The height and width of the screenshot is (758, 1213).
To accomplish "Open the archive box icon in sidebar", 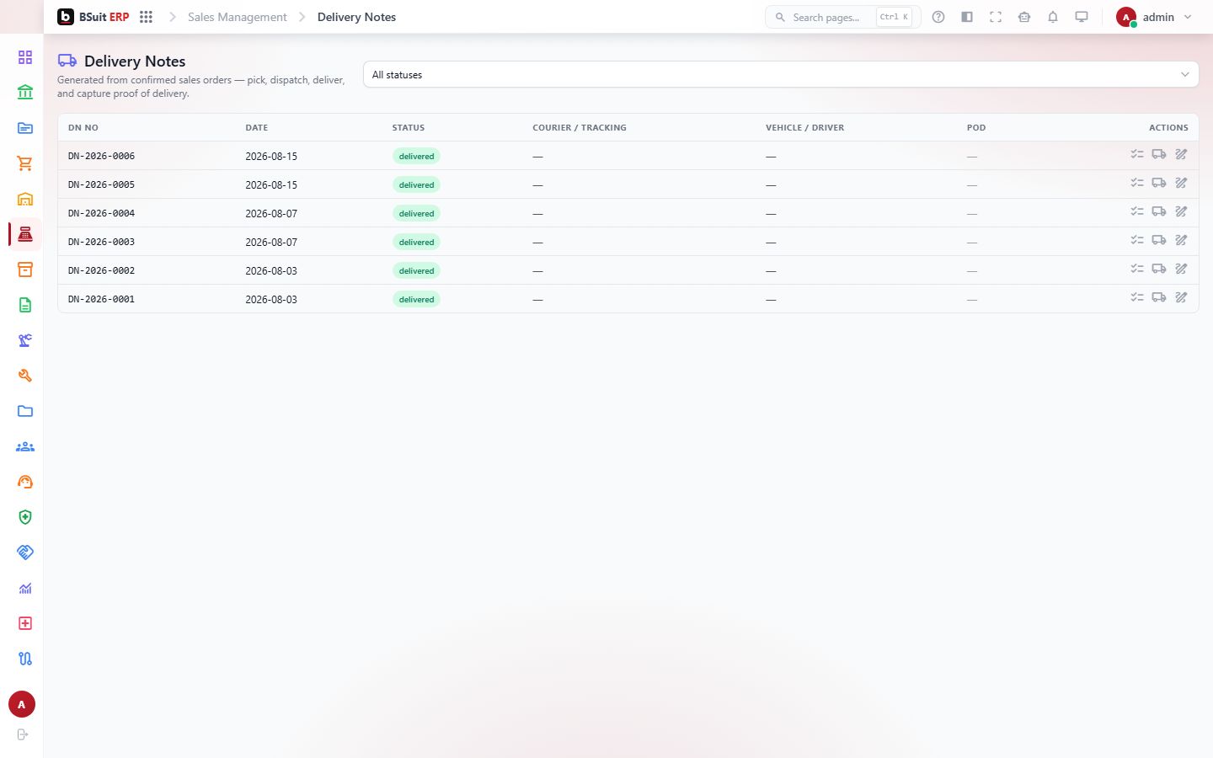I will tap(25, 270).
